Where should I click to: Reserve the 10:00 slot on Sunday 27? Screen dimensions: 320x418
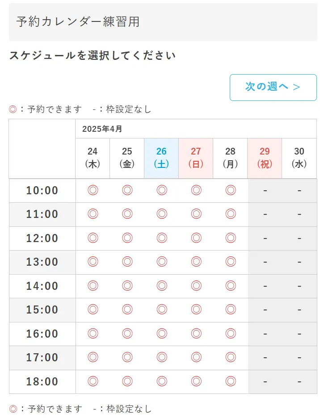coord(196,190)
